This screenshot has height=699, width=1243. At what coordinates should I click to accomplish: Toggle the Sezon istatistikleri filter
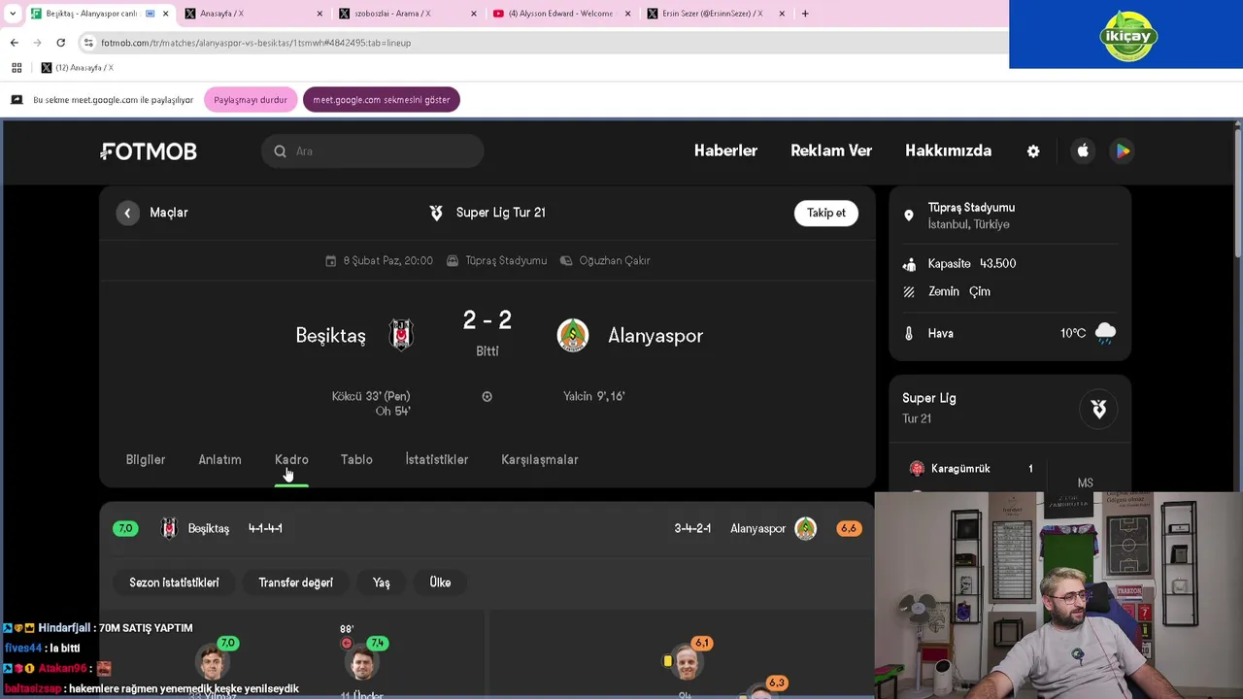[175, 582]
